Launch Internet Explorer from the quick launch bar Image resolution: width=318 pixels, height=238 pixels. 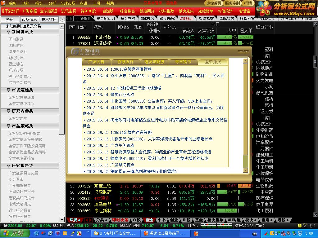tap(36, 233)
